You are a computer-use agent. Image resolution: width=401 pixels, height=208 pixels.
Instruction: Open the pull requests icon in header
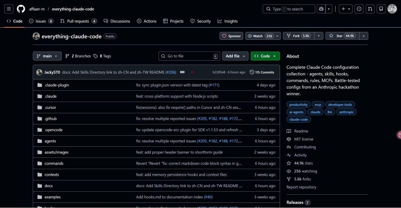[x=370, y=9]
